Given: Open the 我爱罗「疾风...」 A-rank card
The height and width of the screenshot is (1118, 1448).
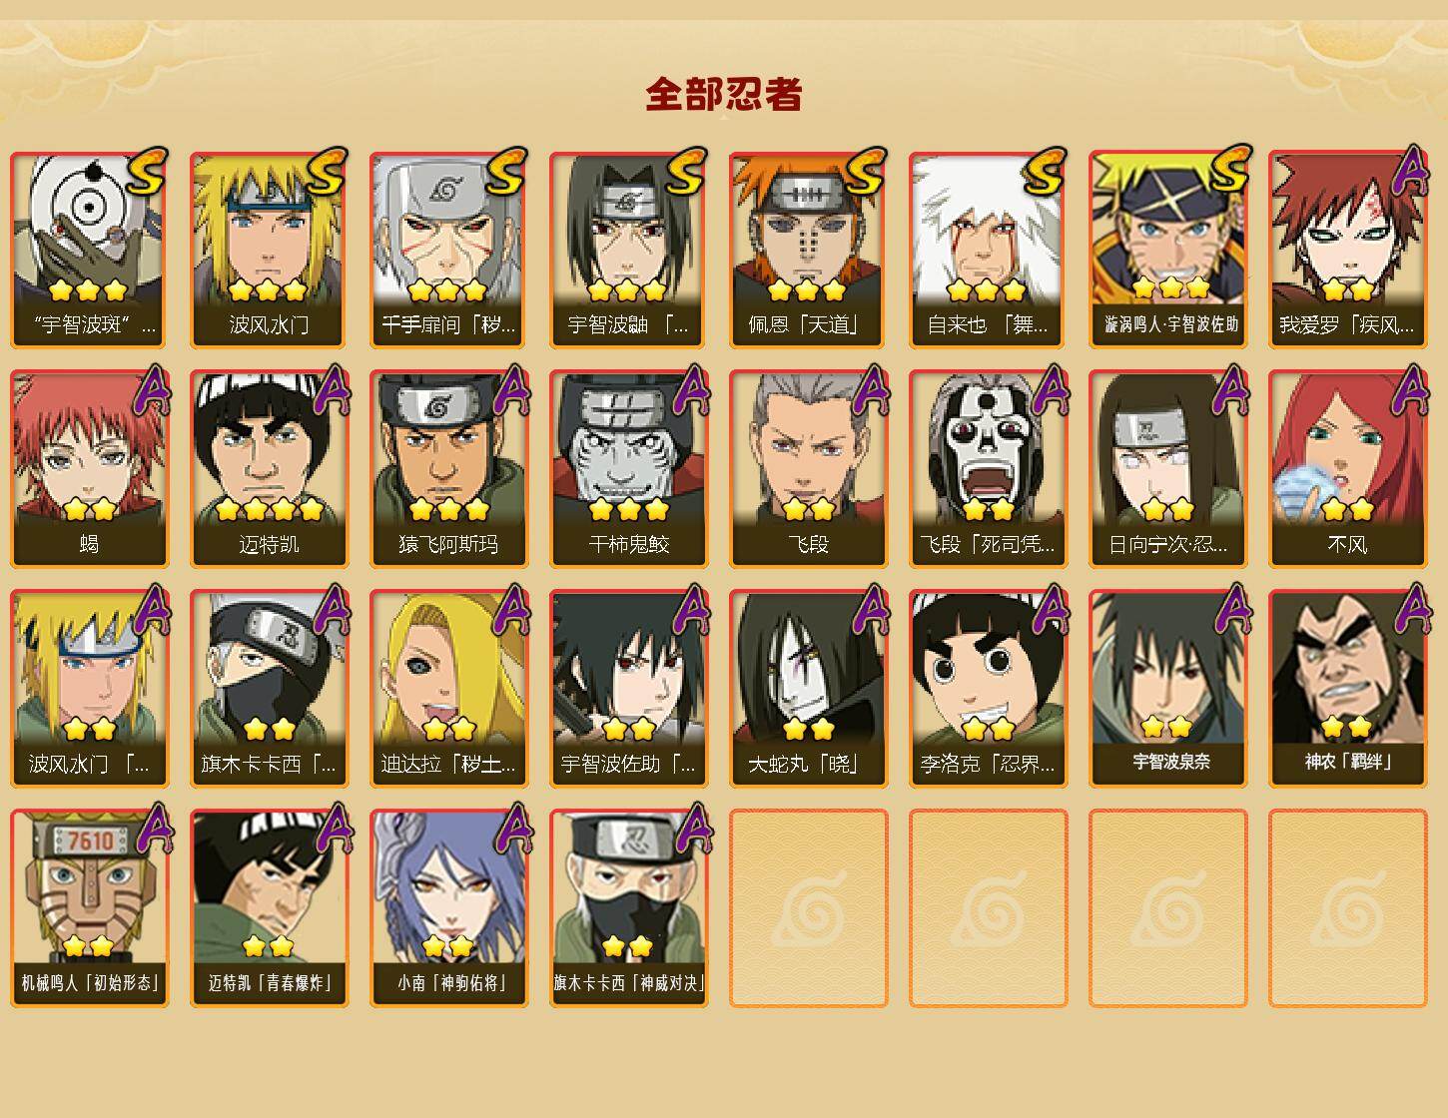Looking at the screenshot, I should [x=1347, y=250].
